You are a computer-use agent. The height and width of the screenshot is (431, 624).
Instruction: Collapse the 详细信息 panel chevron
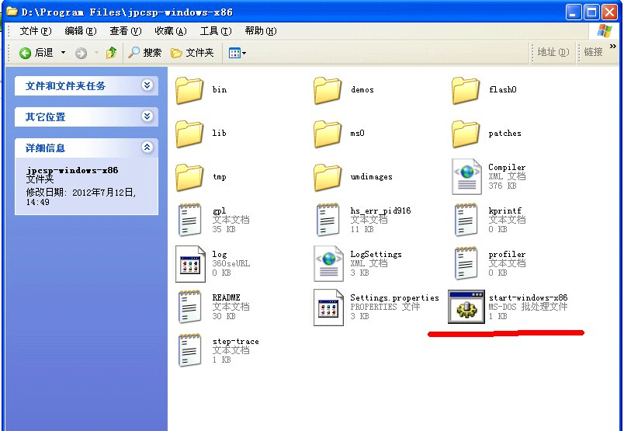147,147
